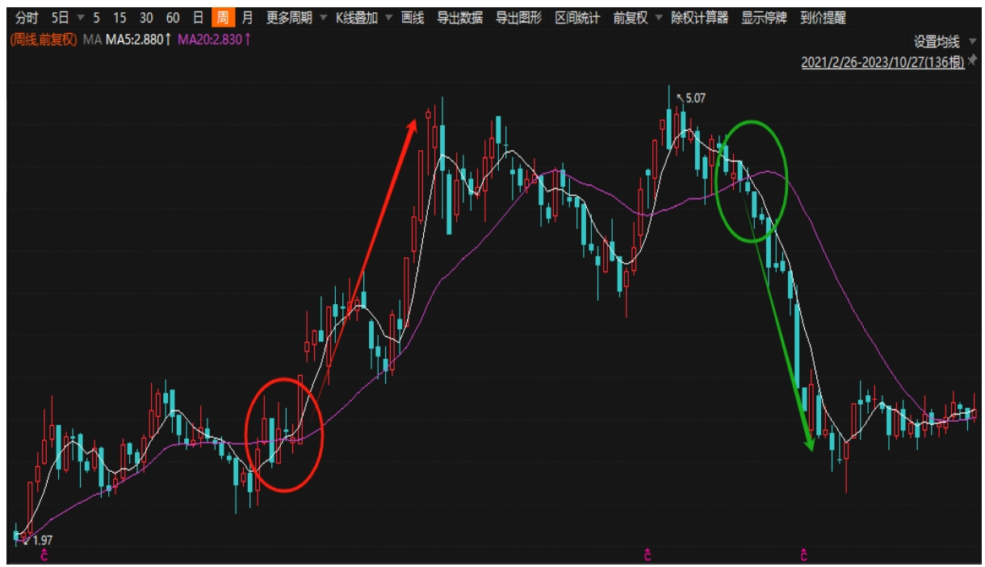Click the MA20:2.830 indicator label
This screenshot has height=567, width=985.
(x=214, y=39)
